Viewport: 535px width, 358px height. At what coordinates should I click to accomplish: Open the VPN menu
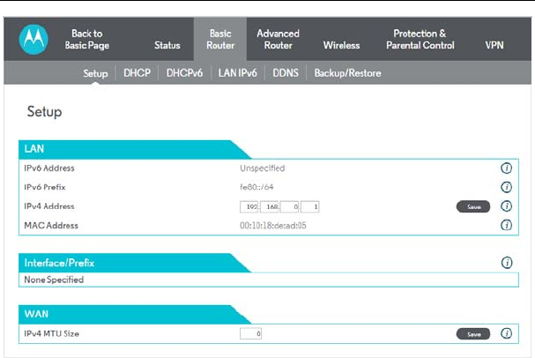[x=494, y=45]
